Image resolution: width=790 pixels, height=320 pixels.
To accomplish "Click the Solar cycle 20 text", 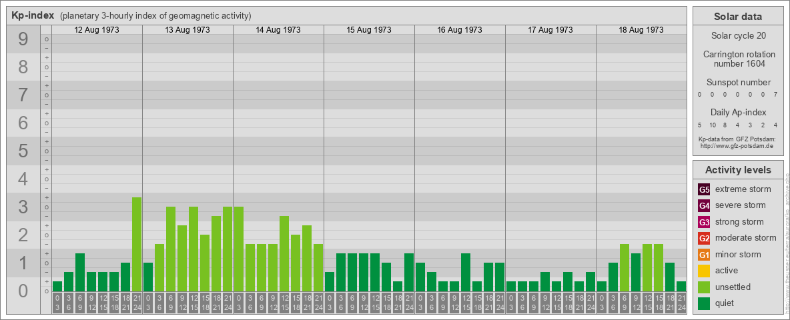I will (738, 36).
